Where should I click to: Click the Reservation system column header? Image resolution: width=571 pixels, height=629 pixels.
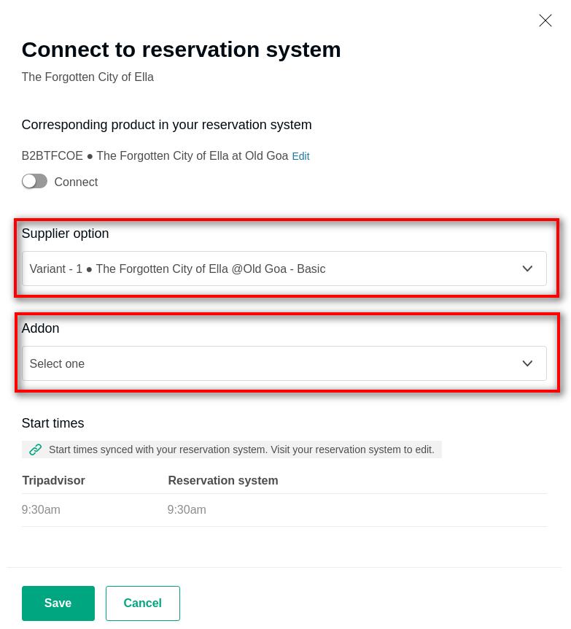coord(222,480)
